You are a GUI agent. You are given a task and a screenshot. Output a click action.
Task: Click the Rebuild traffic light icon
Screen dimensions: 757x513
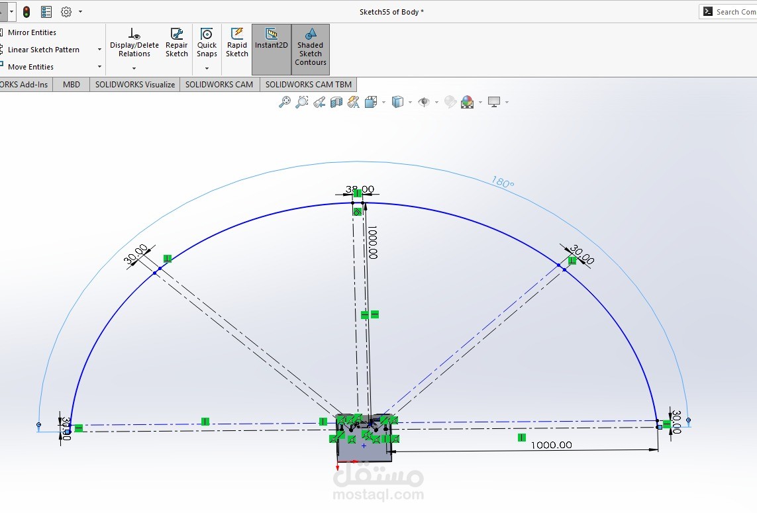point(26,12)
